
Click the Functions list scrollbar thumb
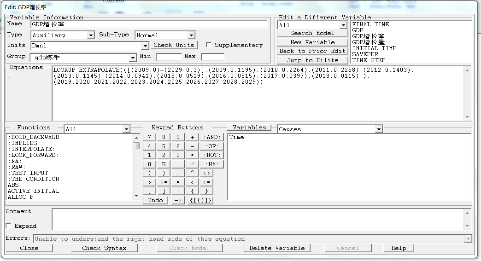[x=136, y=146]
